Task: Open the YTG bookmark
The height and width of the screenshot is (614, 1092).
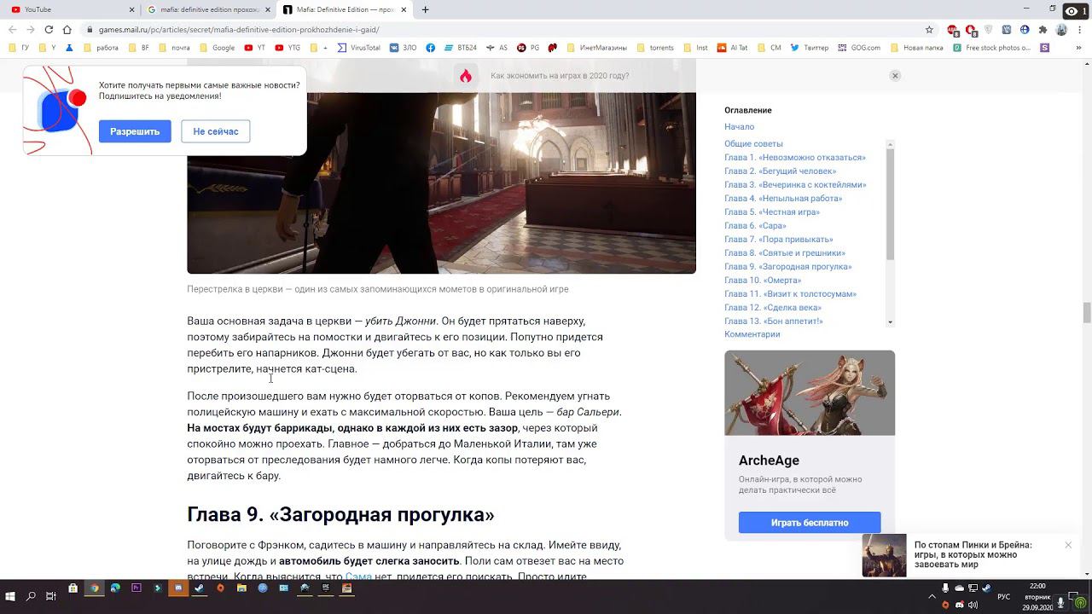Action: (x=288, y=48)
